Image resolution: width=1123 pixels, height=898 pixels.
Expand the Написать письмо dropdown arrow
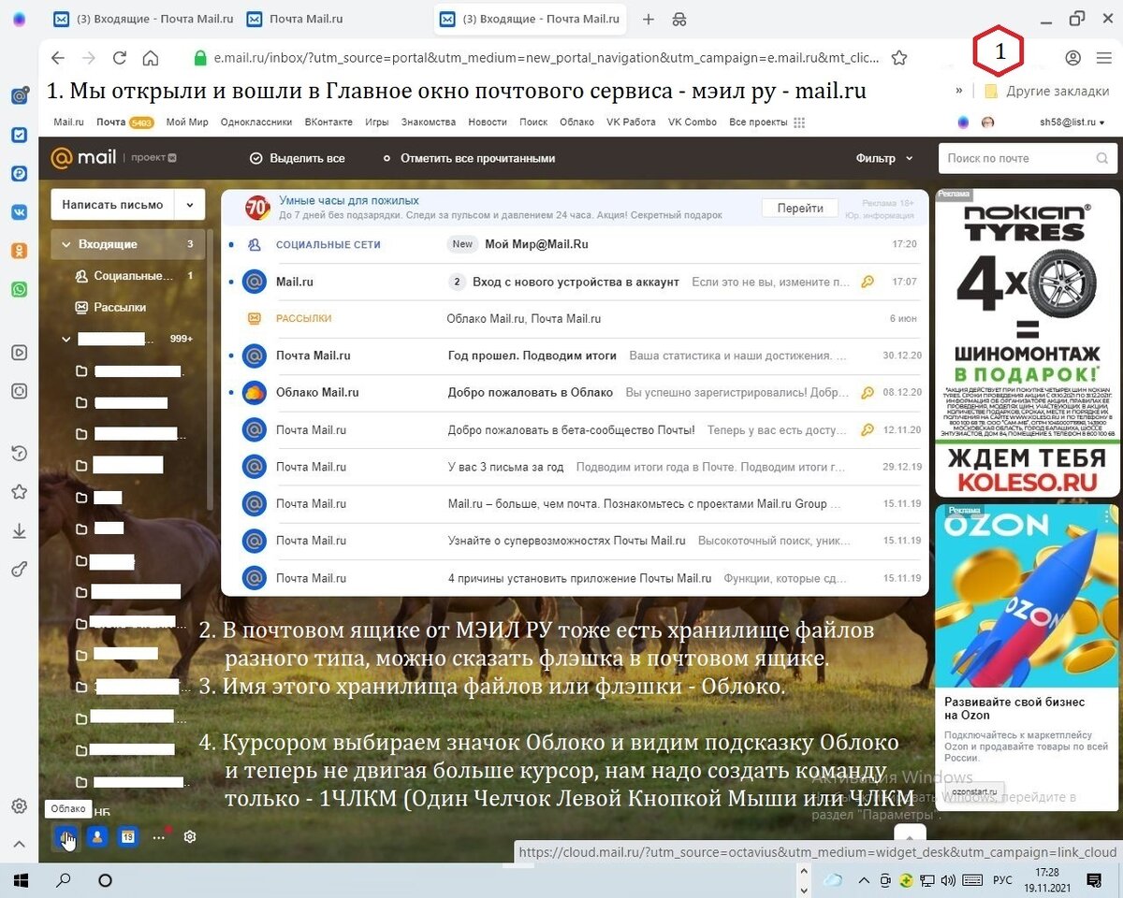pyautogui.click(x=191, y=204)
